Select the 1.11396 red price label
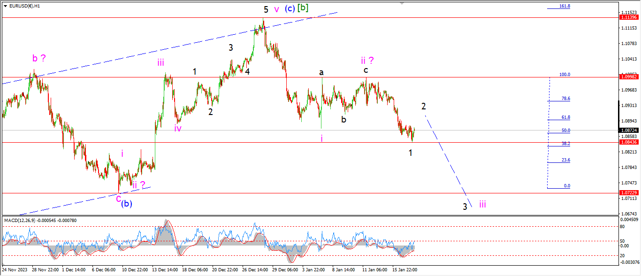The width and height of the screenshot is (641, 276). pyautogui.click(x=629, y=17)
